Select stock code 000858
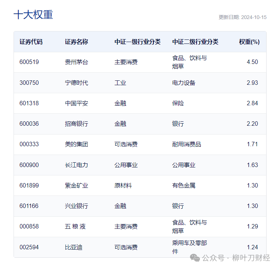The height and width of the screenshot is (269, 279). [29, 226]
